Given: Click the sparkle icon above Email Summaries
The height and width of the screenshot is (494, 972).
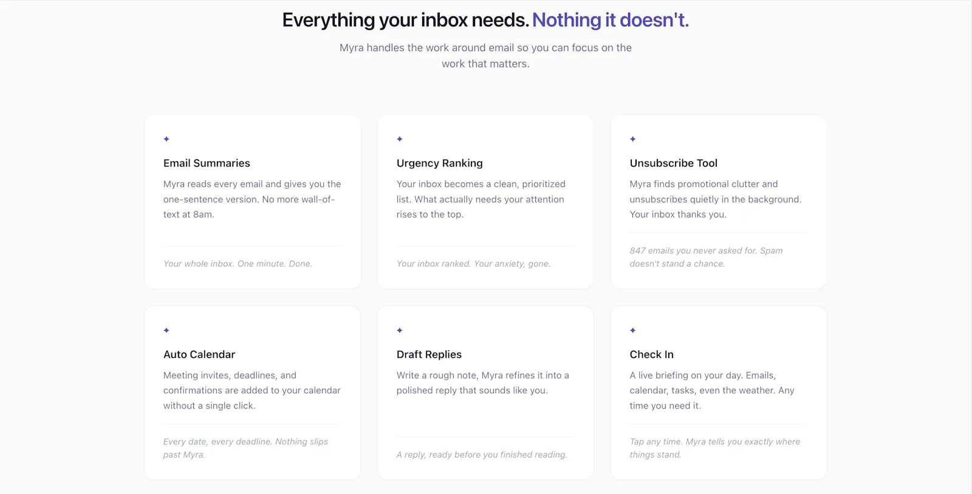Looking at the screenshot, I should [166, 139].
